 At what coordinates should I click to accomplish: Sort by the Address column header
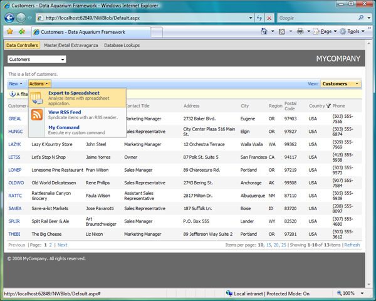tap(191, 106)
